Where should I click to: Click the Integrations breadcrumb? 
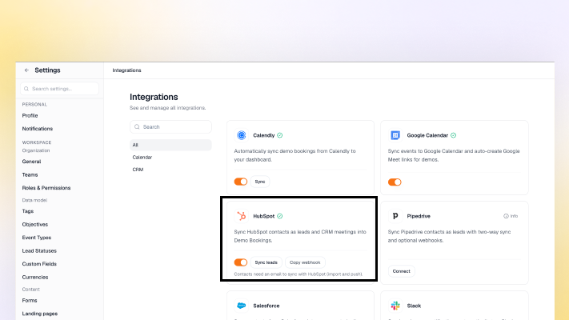pos(126,70)
